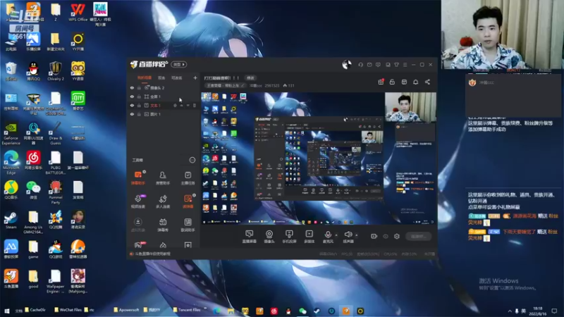This screenshot has width=564, height=317.
Task: Open the toolbox tool with the download-arrow circle icon
Action: pyautogui.click(x=137, y=225)
